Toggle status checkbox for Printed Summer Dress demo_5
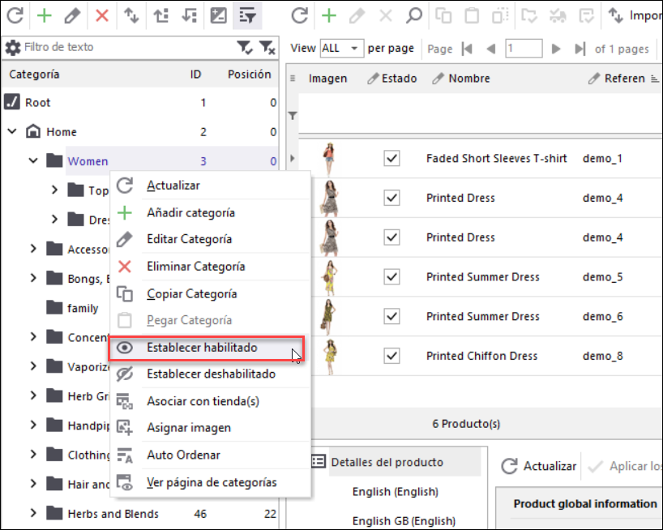The height and width of the screenshot is (530, 663). coord(391,277)
